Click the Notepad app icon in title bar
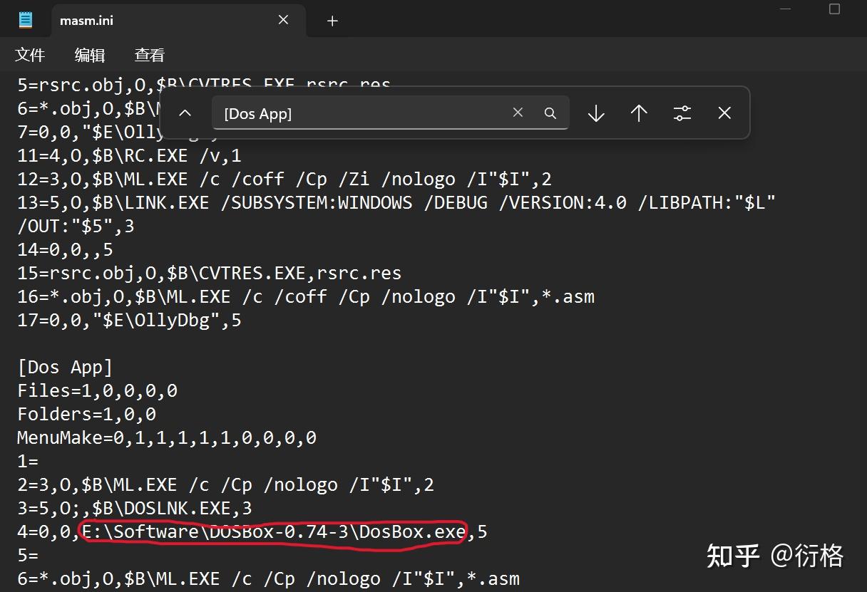This screenshot has height=592, width=867. [x=26, y=19]
